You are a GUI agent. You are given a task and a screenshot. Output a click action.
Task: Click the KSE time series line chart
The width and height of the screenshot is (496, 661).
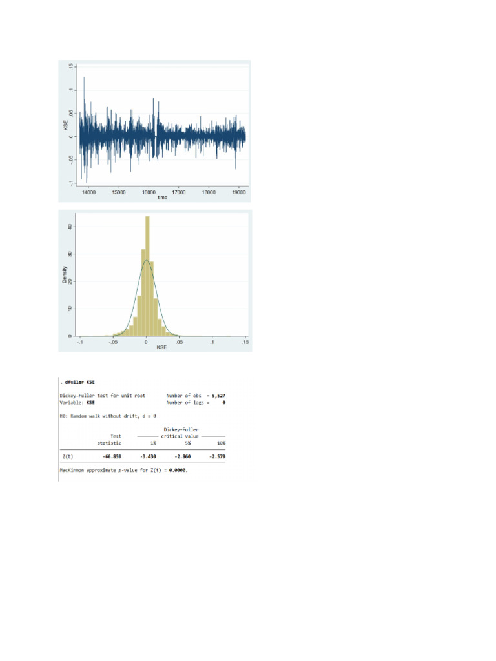154,131
